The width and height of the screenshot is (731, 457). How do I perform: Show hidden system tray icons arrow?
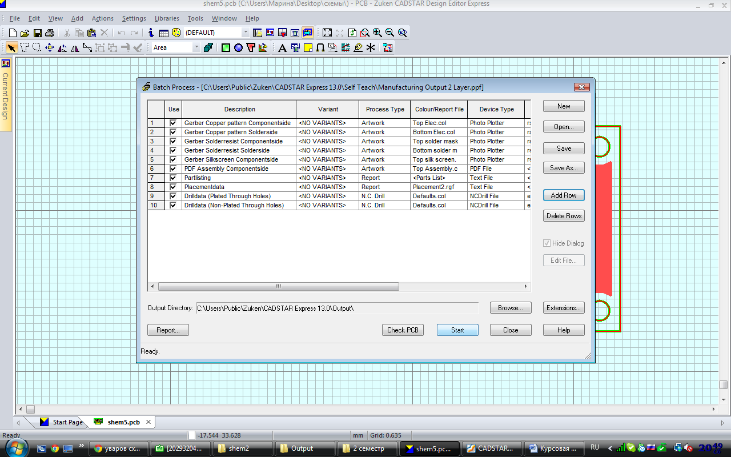(610, 448)
